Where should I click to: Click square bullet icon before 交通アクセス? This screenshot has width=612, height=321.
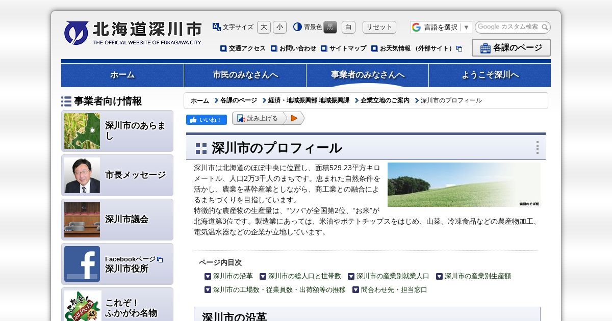coord(223,48)
